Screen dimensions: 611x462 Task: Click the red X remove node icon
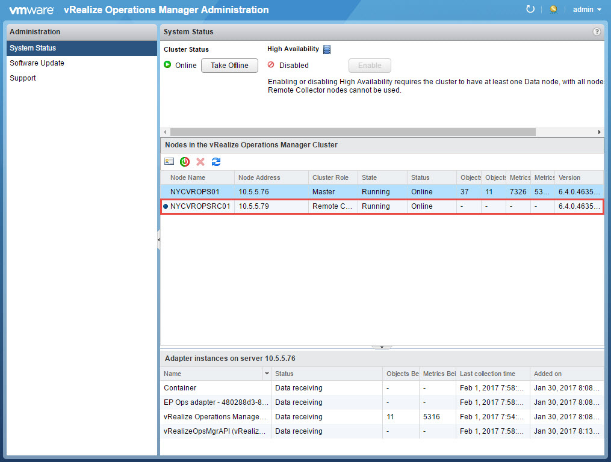[200, 162]
